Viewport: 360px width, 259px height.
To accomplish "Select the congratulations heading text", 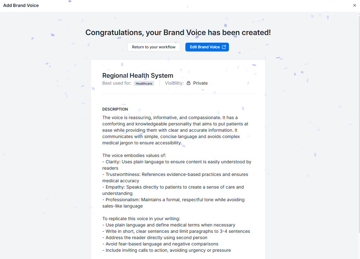I will pyautogui.click(x=178, y=32).
